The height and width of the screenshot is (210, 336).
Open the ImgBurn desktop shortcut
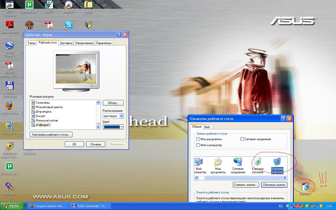[x=69, y=5]
